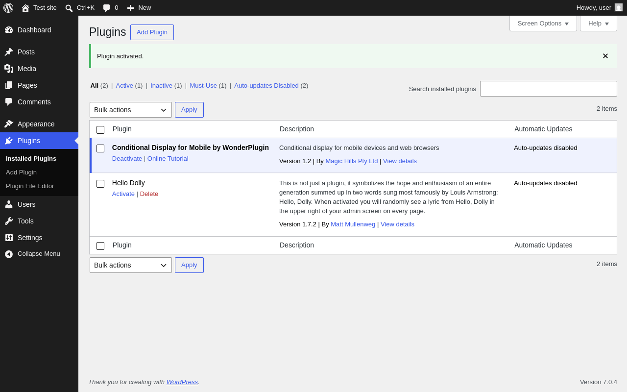Viewport: 627px width, 392px height.
Task: Click the Comments sidebar bubble icon
Action: [x=9, y=102]
